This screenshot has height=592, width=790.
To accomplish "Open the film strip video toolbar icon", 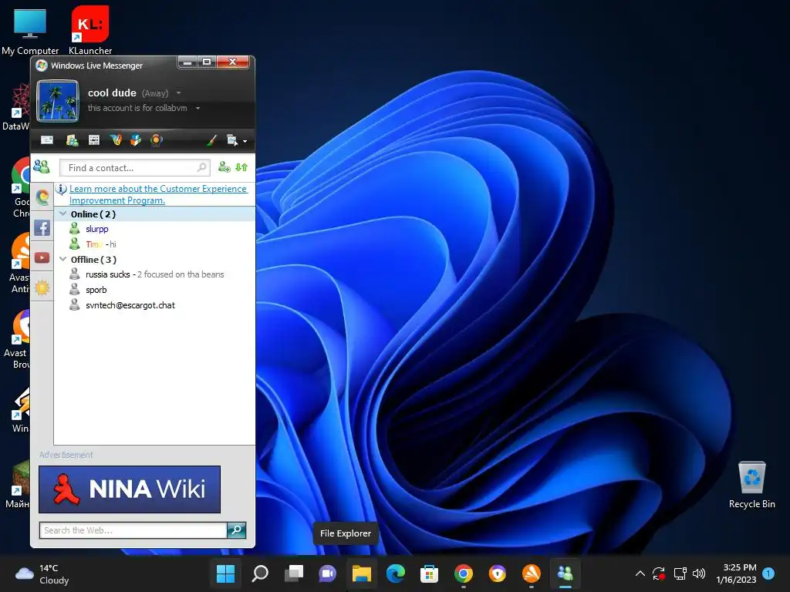I will [x=94, y=140].
